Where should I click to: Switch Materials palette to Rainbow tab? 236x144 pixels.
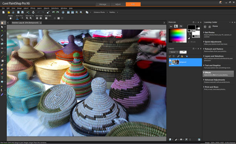pyautogui.click(x=176, y=26)
